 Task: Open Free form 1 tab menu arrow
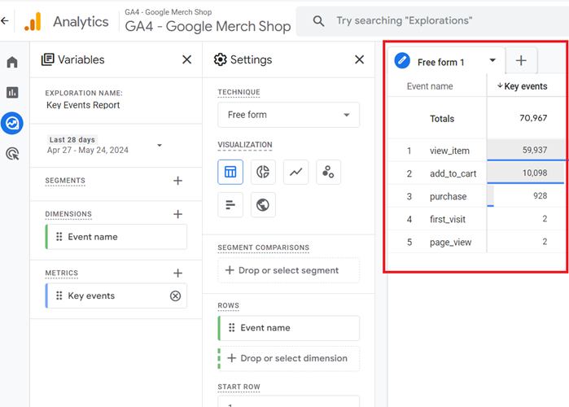tap(492, 61)
